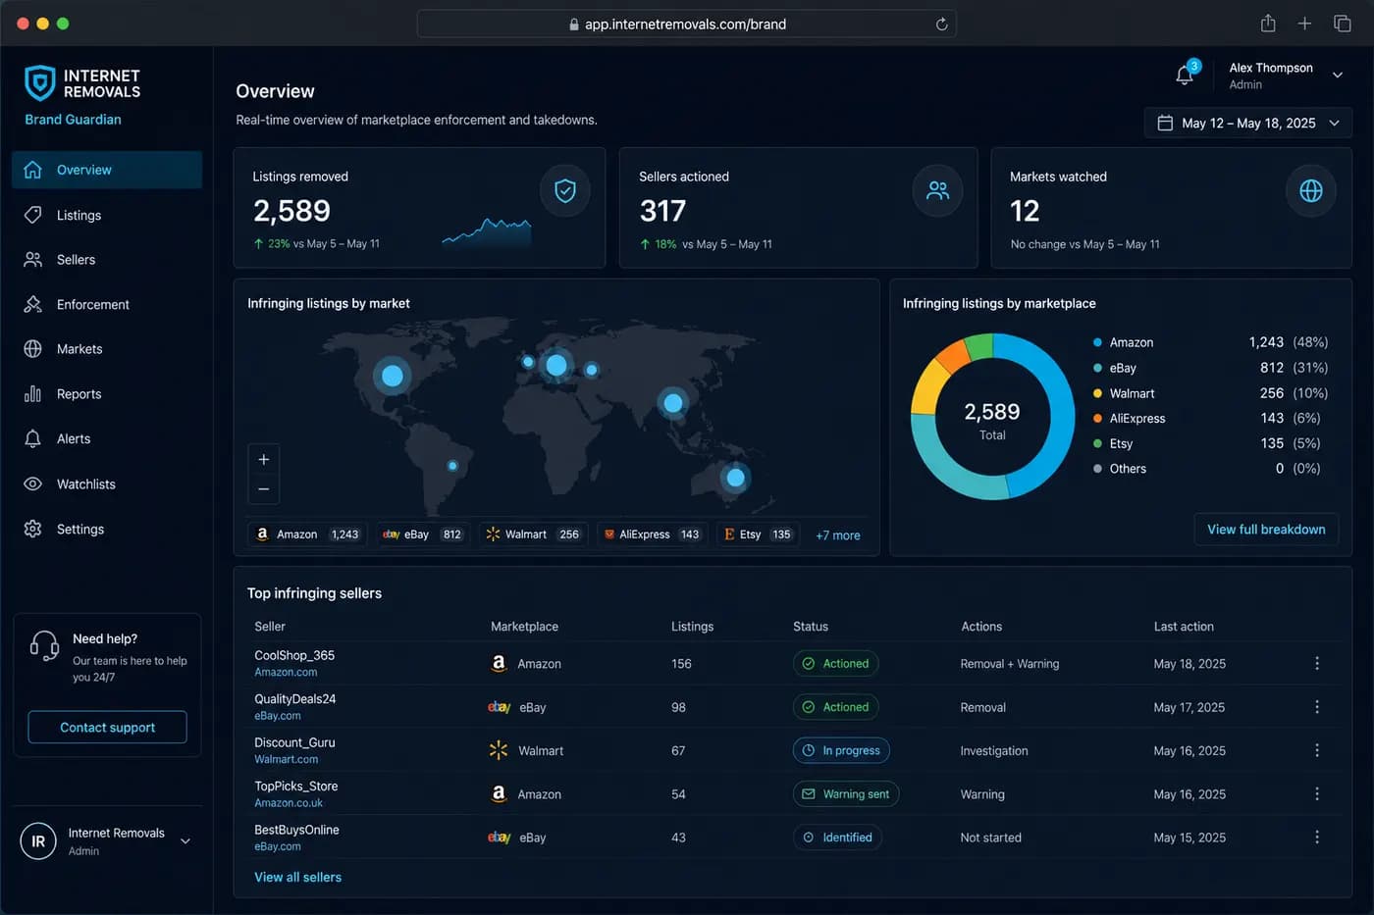Click the Identified status badge
Screen dimensions: 1374x915
(837, 838)
